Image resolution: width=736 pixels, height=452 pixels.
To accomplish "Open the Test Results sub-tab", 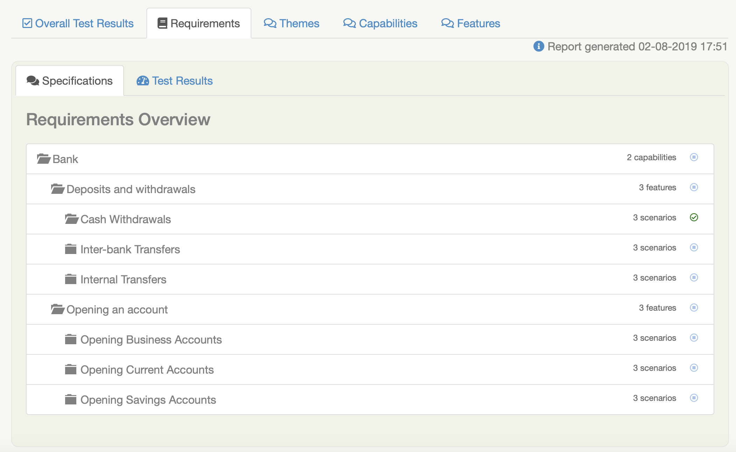I will 174,81.
